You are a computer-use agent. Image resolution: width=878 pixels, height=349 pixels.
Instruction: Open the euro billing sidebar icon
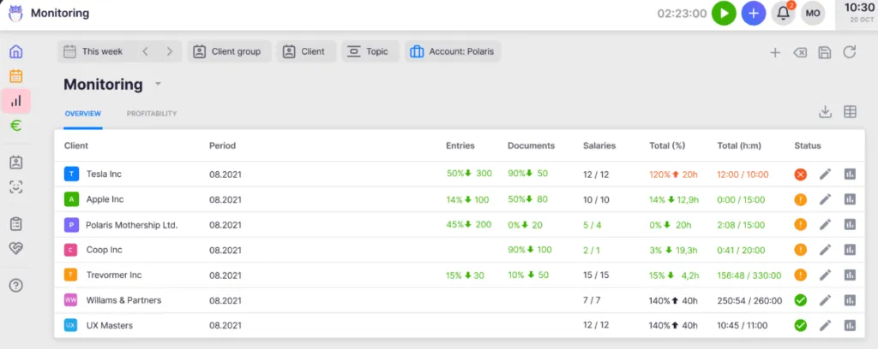click(16, 126)
